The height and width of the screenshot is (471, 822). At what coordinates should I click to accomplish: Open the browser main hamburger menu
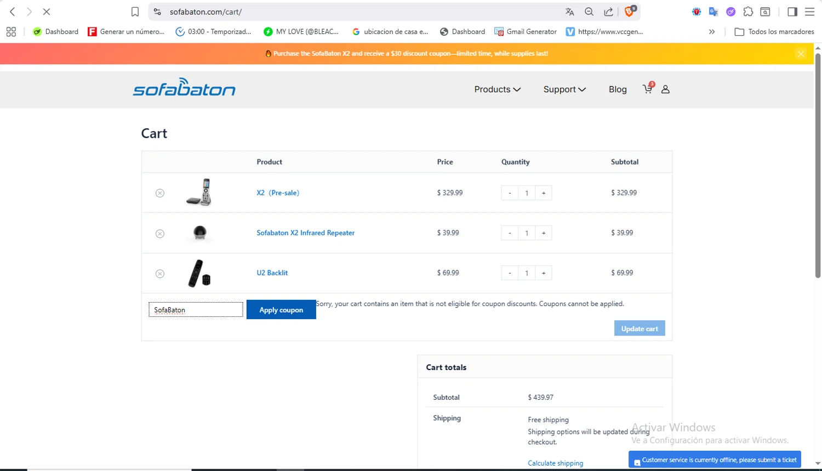tap(809, 12)
